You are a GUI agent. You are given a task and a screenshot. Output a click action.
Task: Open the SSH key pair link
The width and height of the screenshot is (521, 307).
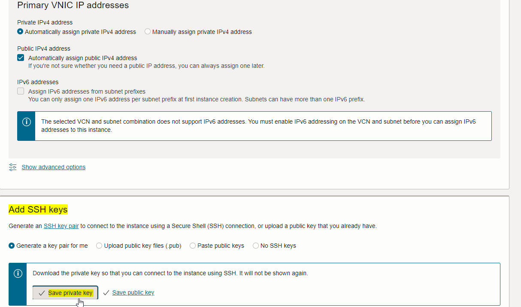[61, 226]
